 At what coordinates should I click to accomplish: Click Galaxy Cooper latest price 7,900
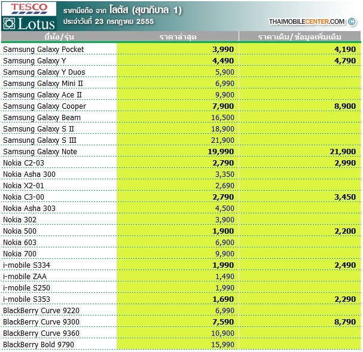coord(223,106)
